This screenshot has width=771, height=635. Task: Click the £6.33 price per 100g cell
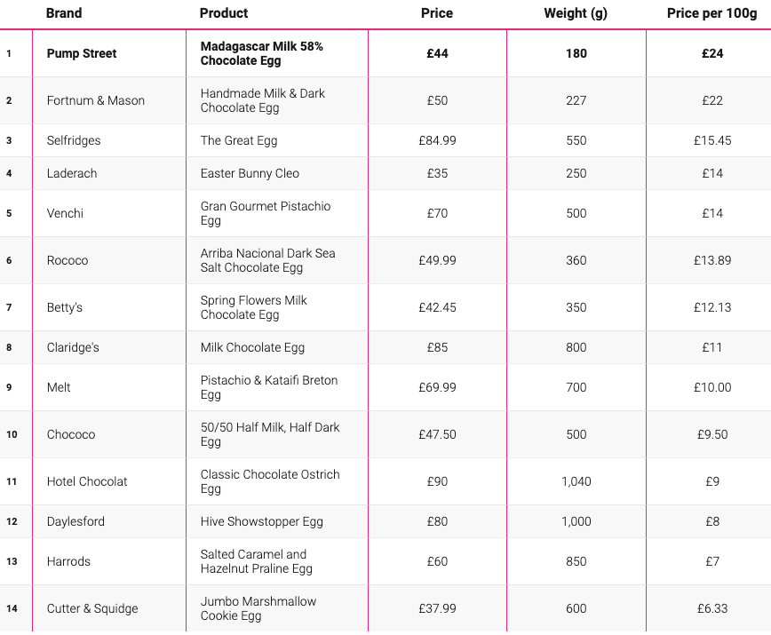point(712,608)
